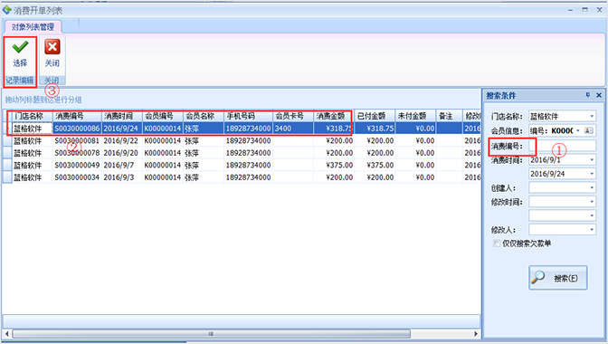This screenshot has width=608, height=344.
Task: Select the row S0030000086
Action: pyautogui.click(x=242, y=129)
